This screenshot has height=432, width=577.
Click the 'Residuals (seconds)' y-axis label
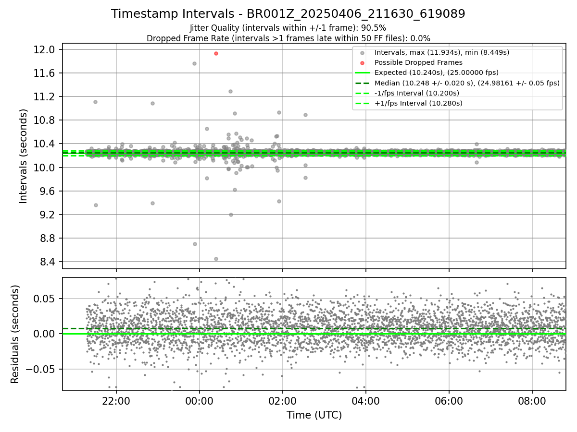15,334
